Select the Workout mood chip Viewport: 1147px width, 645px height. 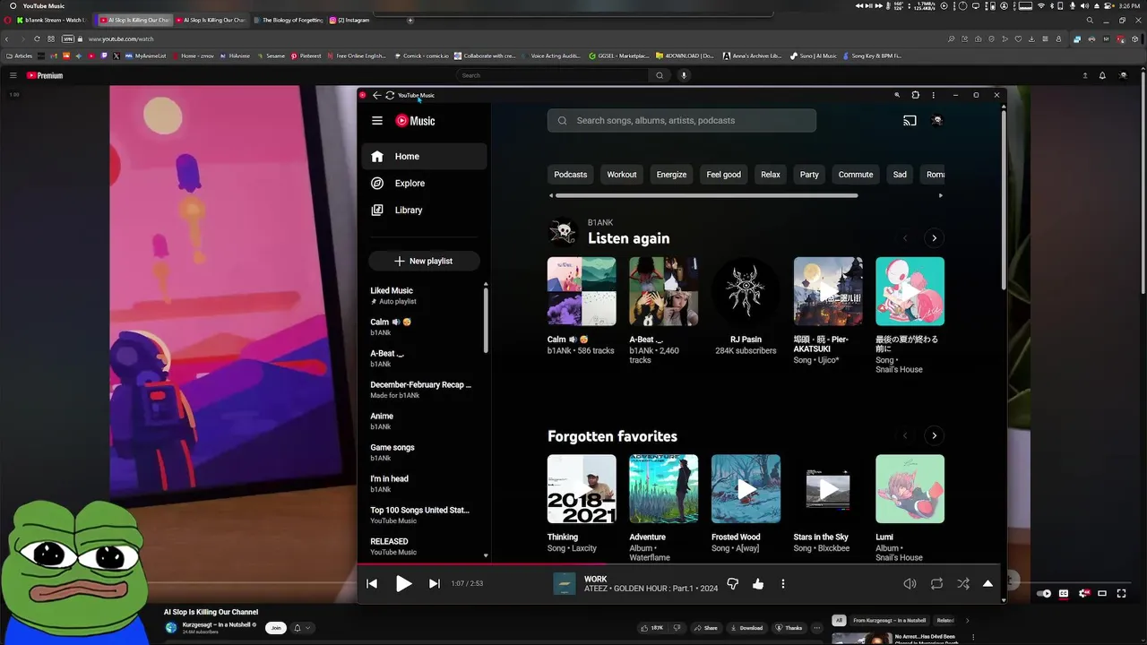(x=621, y=175)
